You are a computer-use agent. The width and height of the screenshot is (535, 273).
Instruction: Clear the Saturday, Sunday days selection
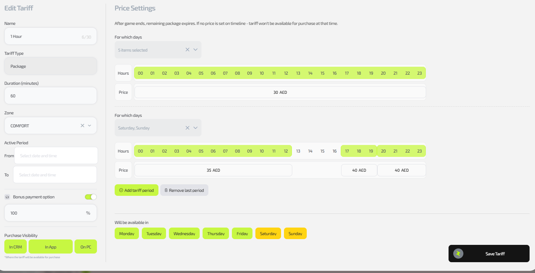187,128
